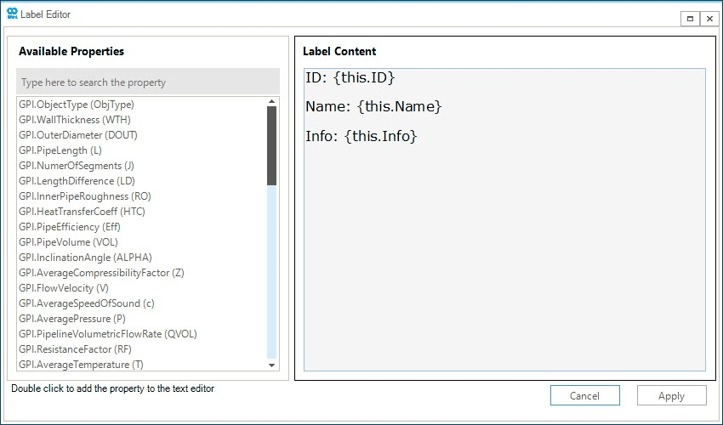Select GPI.OuterDiameter (DOUT) property
Viewport: 723px width, 425px height.
(x=78, y=135)
